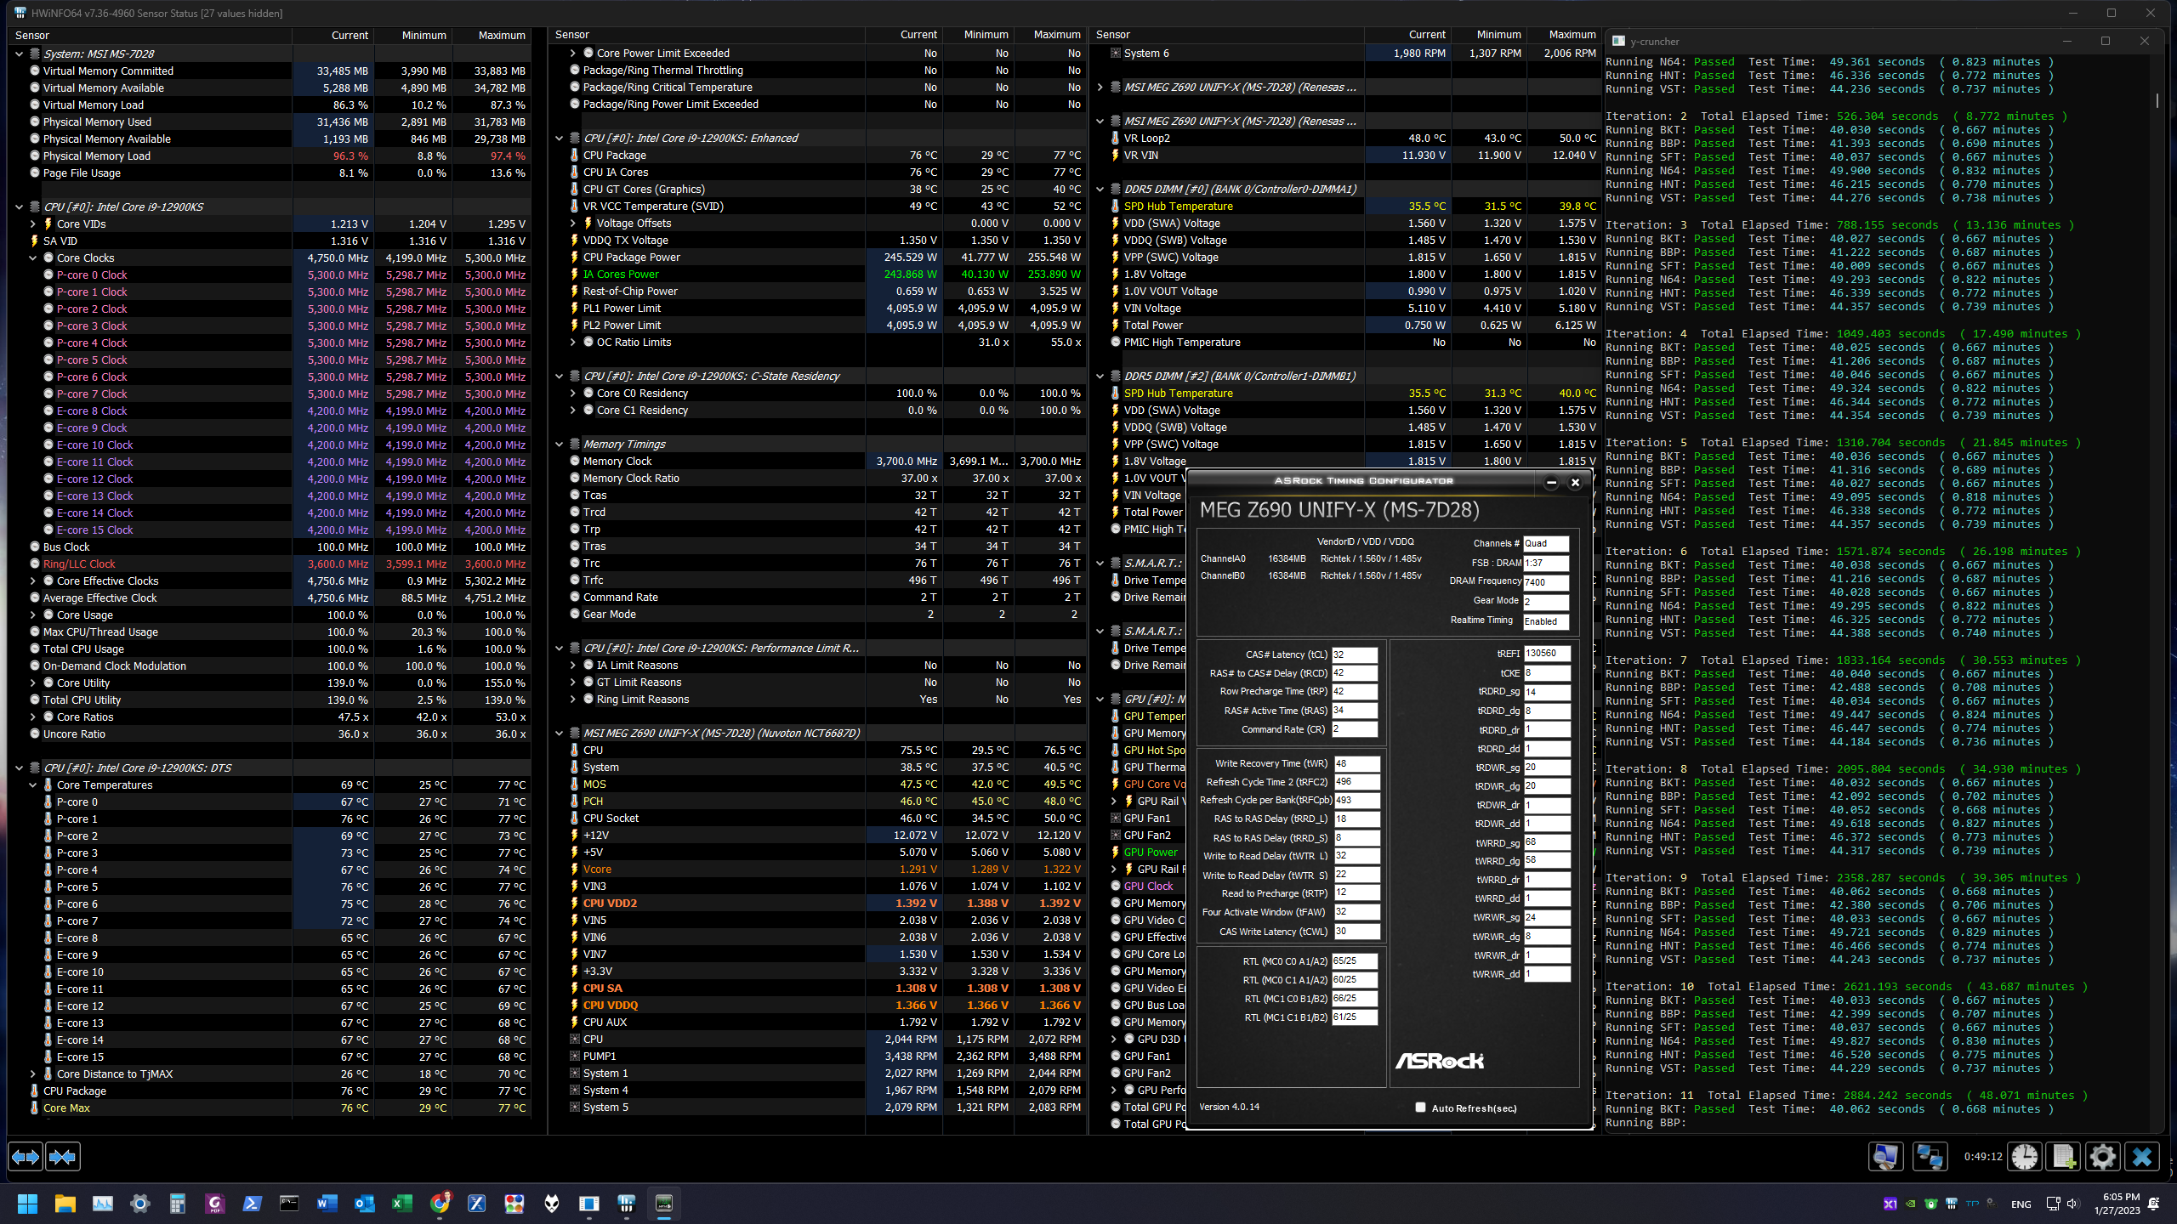The height and width of the screenshot is (1224, 2177).
Task: Collapse the Memory Timings sensor group
Action: pos(559,444)
